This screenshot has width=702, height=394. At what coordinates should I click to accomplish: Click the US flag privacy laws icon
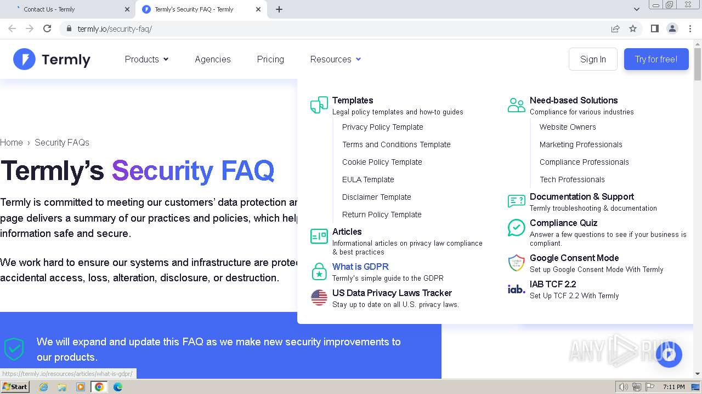(319, 298)
